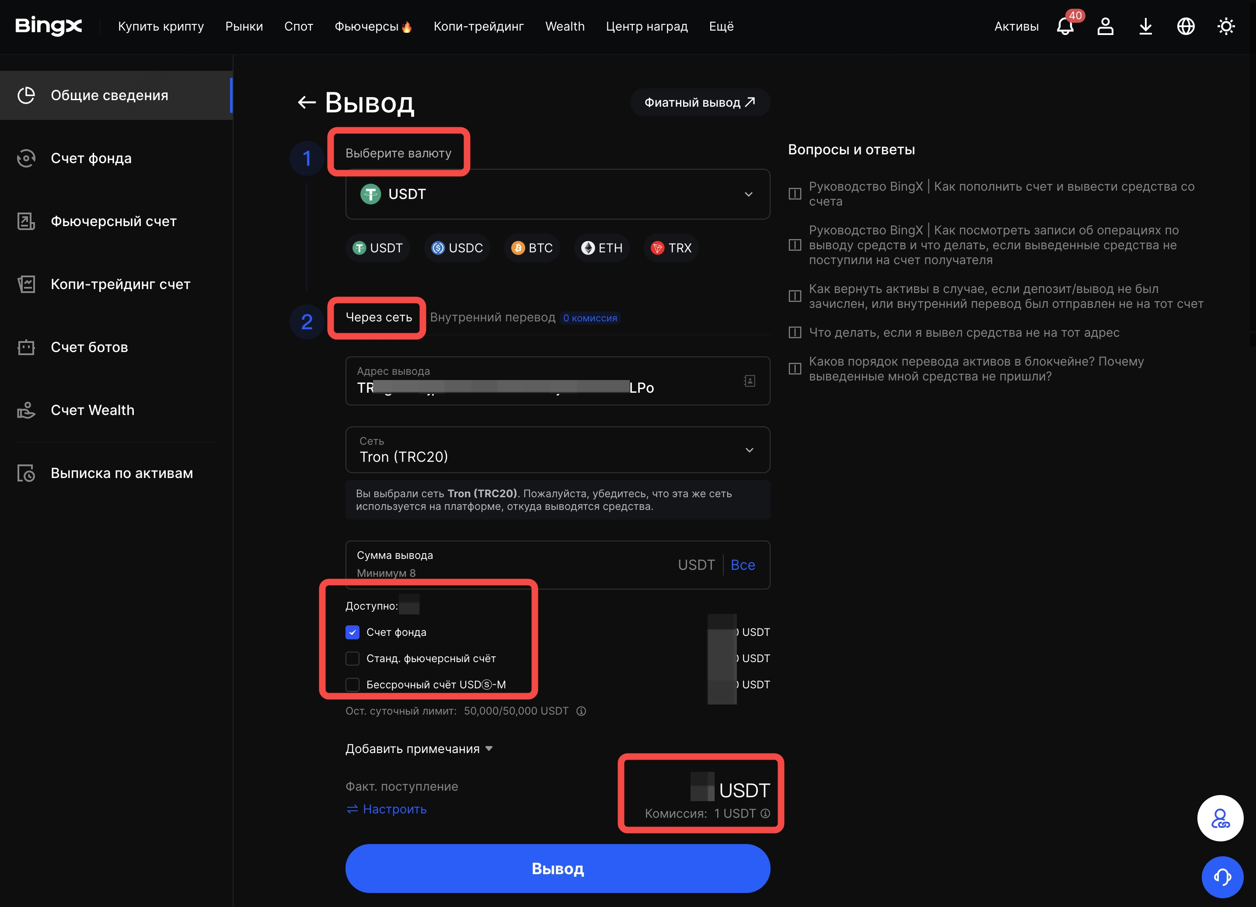
Task: Click the back arrow next to Вывод
Action: coord(306,102)
